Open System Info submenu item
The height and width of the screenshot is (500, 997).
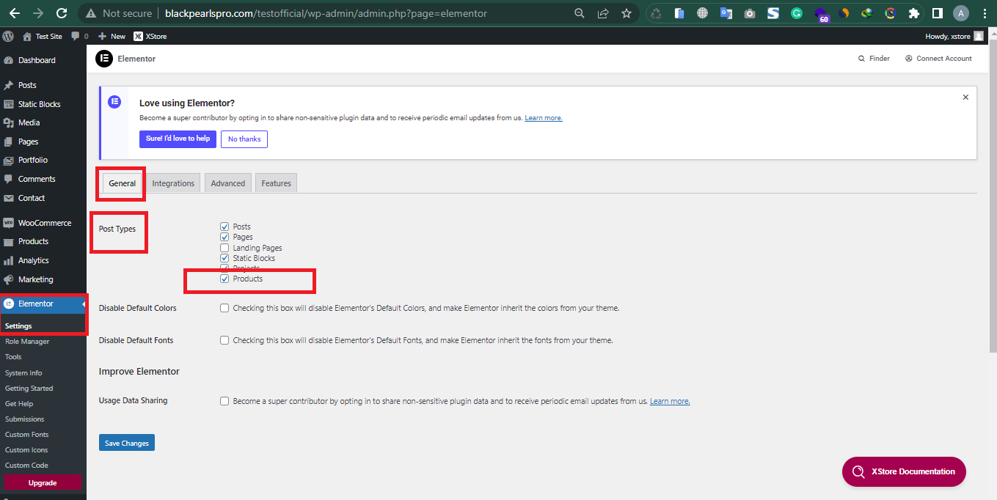pyautogui.click(x=23, y=372)
